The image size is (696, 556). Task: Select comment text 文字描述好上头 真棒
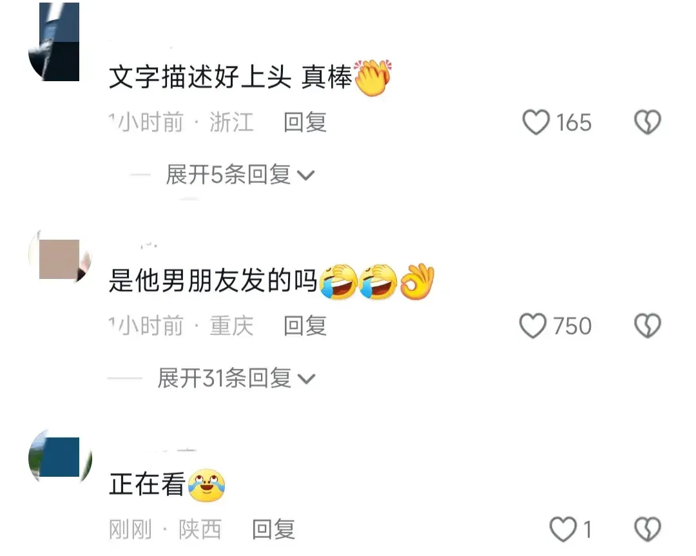[250, 77]
